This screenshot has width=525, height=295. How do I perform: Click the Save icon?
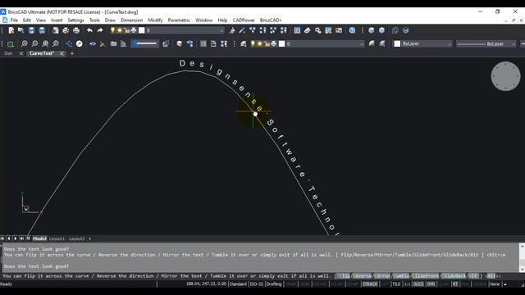tap(31, 30)
